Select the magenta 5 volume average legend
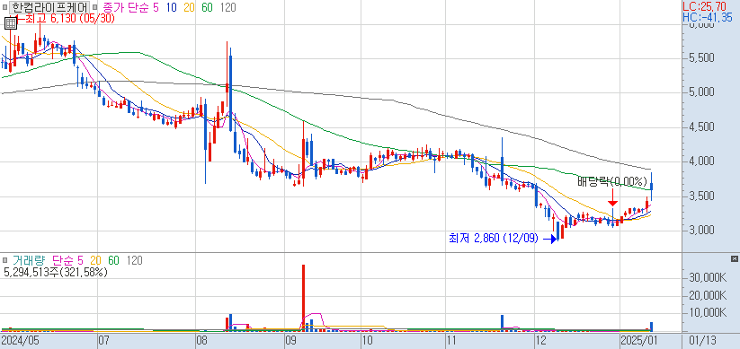Viewport: 740px width, 349px height. (x=80, y=260)
